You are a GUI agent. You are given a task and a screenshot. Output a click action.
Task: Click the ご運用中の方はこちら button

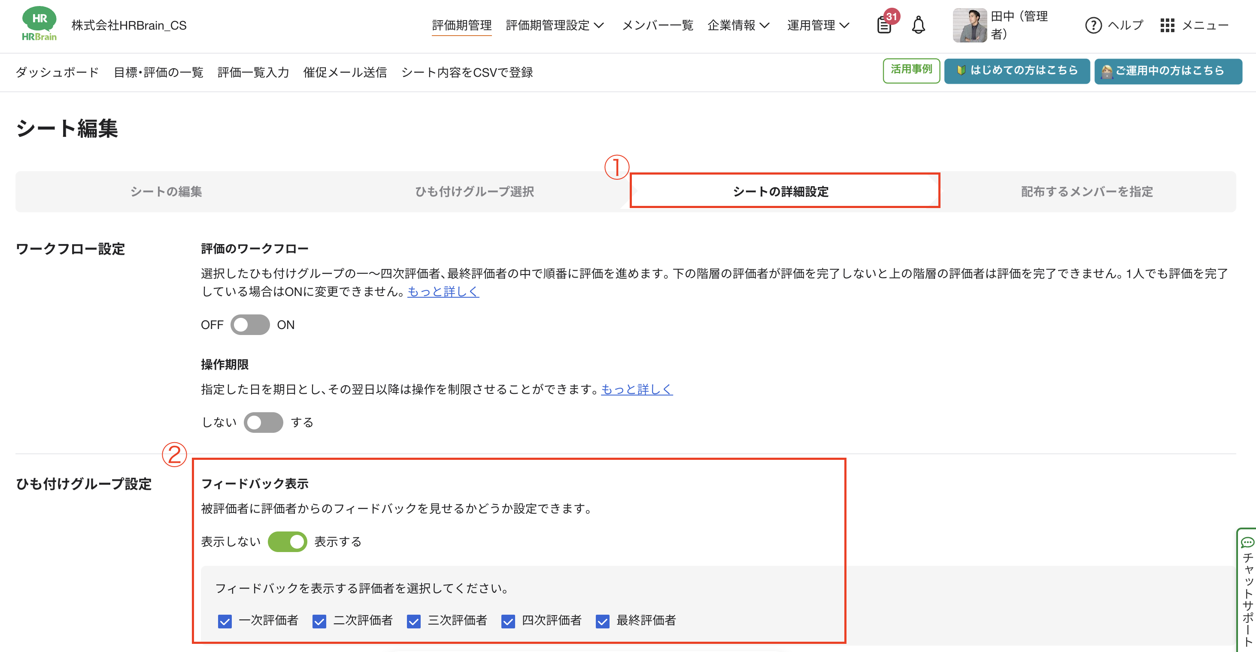(1168, 71)
